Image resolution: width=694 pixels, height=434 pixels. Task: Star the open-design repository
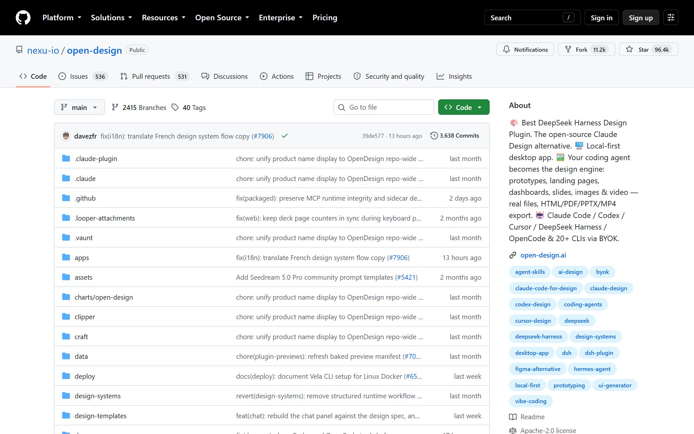[649, 50]
